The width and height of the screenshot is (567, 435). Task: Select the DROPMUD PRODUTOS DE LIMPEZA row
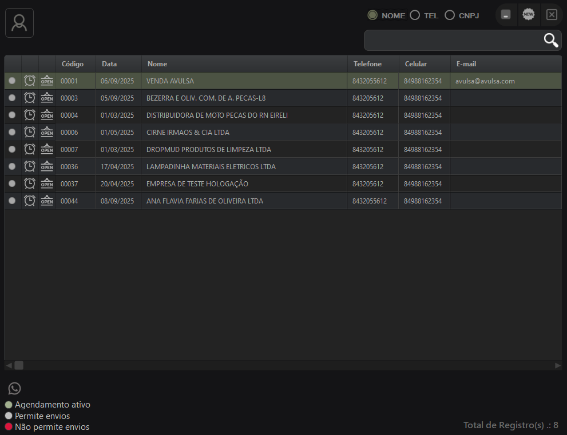point(209,150)
